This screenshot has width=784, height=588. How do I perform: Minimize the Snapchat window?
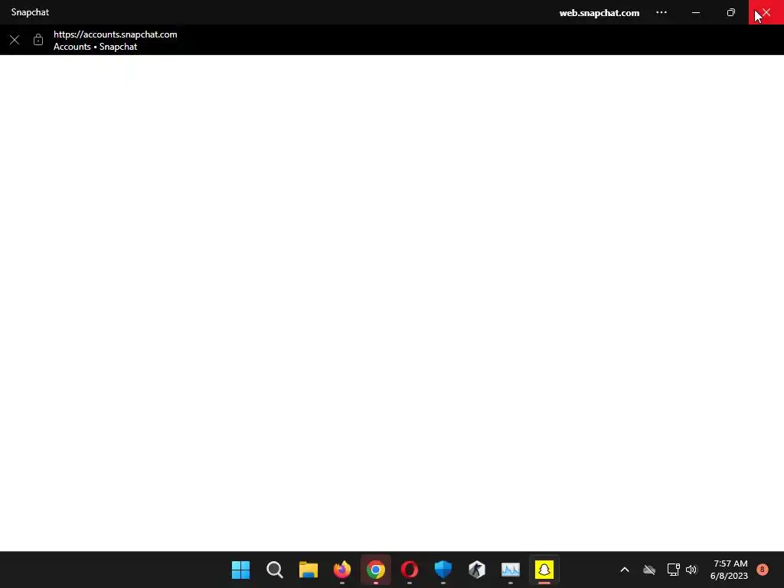tap(695, 12)
